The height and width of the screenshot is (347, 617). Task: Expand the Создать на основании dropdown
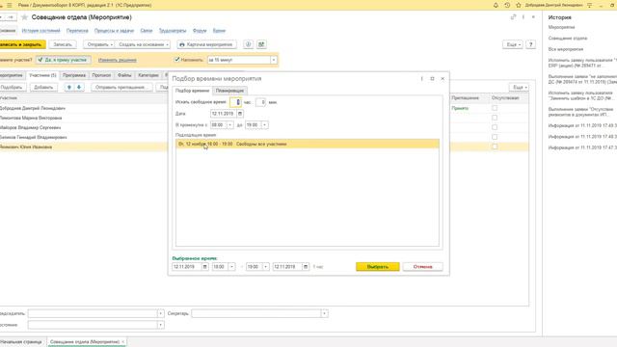coord(144,44)
